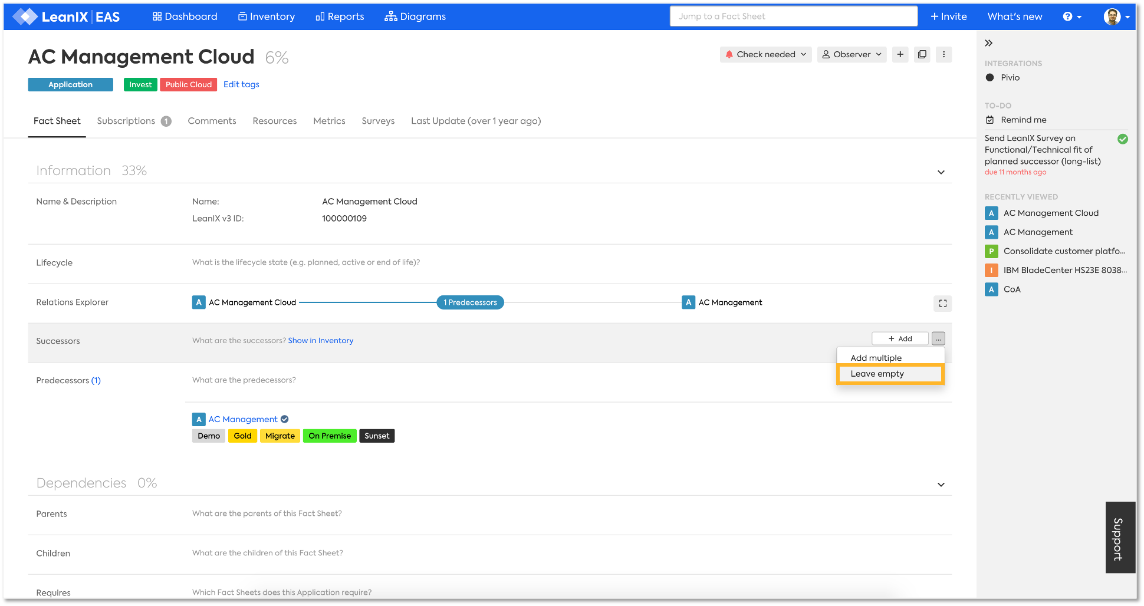1144x606 pixels.
Task: Click the Invite button
Action: click(x=949, y=17)
